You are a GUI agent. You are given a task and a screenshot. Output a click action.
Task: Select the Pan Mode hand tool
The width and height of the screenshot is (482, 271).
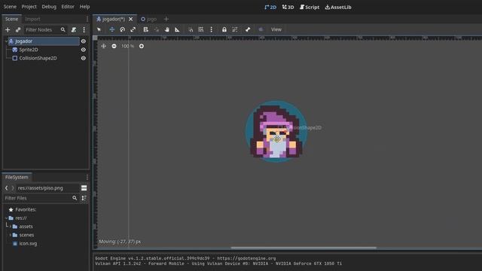[166, 29]
